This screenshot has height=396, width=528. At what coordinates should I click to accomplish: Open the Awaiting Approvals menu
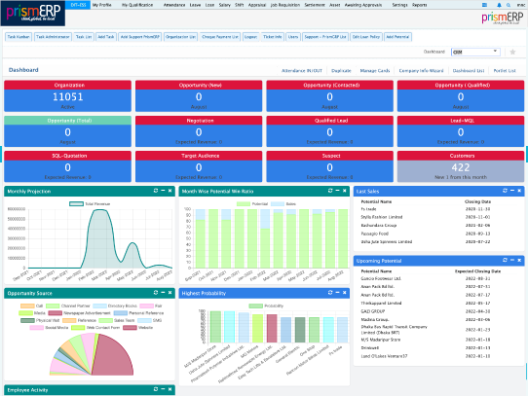pyautogui.click(x=363, y=5)
